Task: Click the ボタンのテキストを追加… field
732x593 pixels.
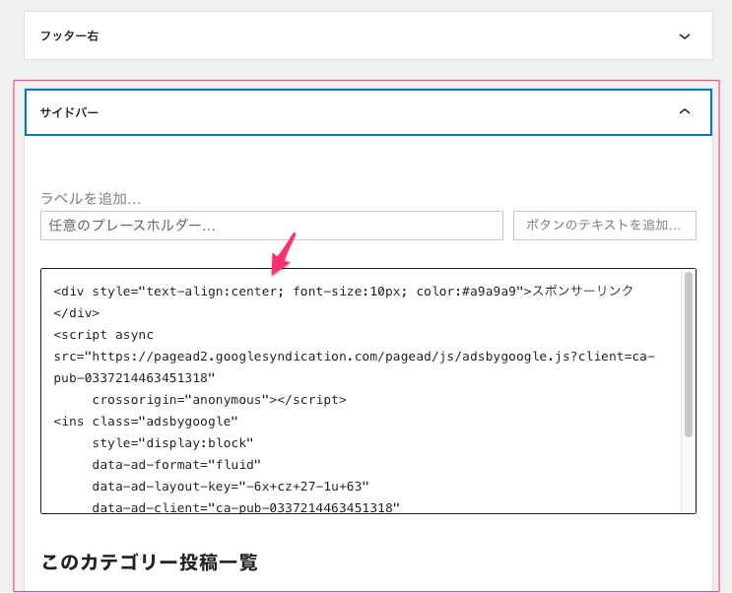Action: click(604, 226)
